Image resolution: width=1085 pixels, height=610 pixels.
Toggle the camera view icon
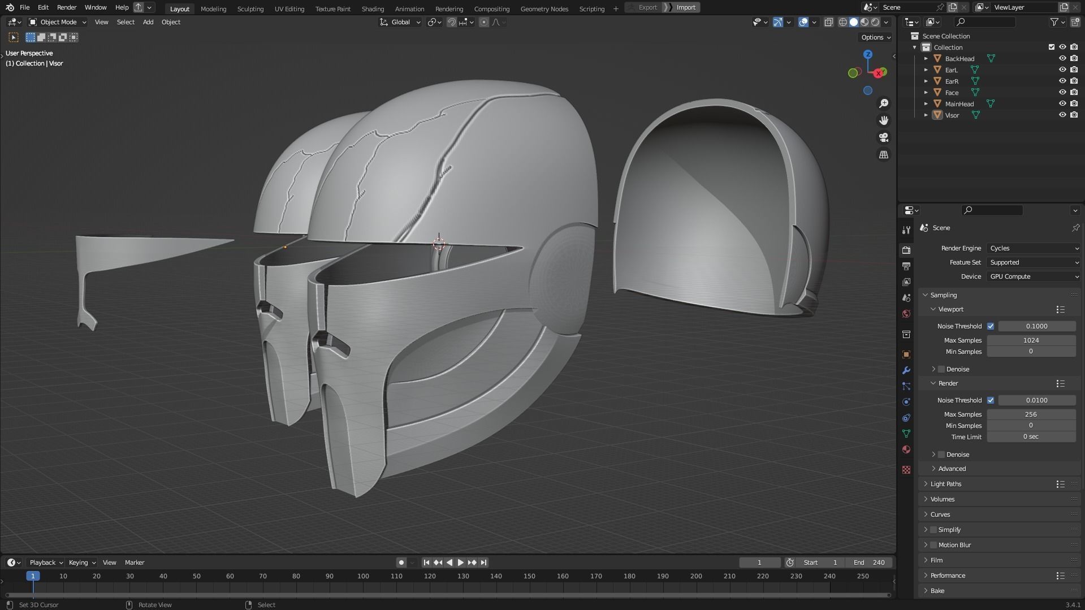click(x=884, y=137)
